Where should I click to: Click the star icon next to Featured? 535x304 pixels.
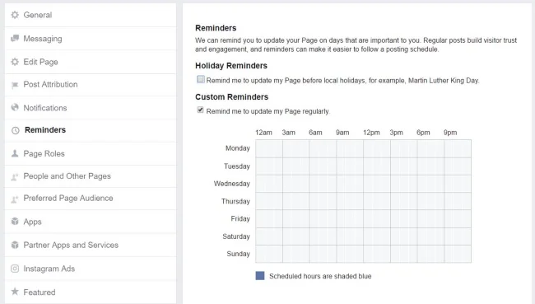tap(15, 292)
